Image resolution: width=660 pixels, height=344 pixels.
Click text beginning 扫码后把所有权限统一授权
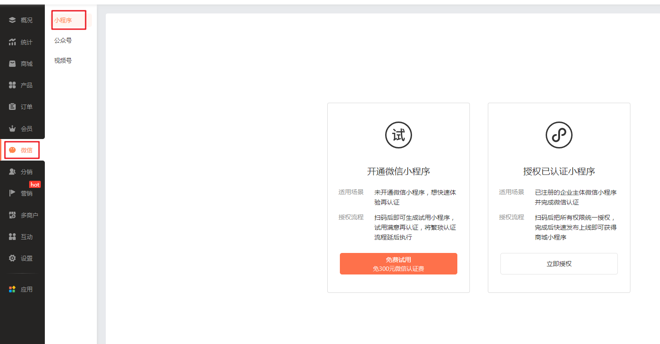coord(576,227)
